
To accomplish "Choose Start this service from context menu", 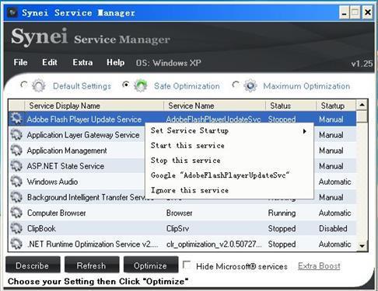I will (x=229, y=146).
